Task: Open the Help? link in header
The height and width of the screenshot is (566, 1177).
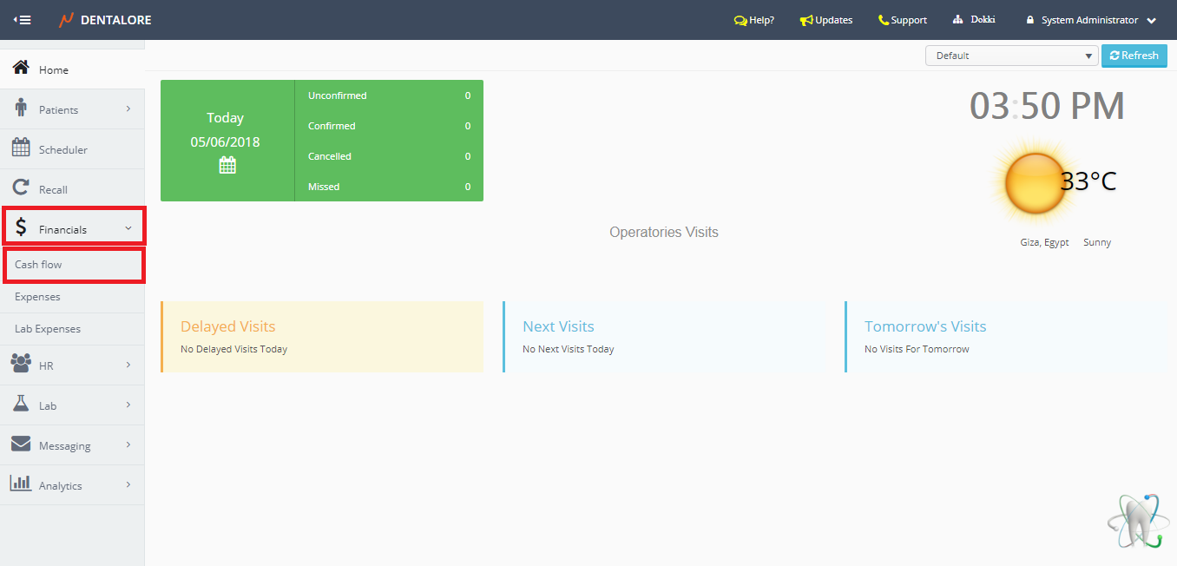Action: 753,20
